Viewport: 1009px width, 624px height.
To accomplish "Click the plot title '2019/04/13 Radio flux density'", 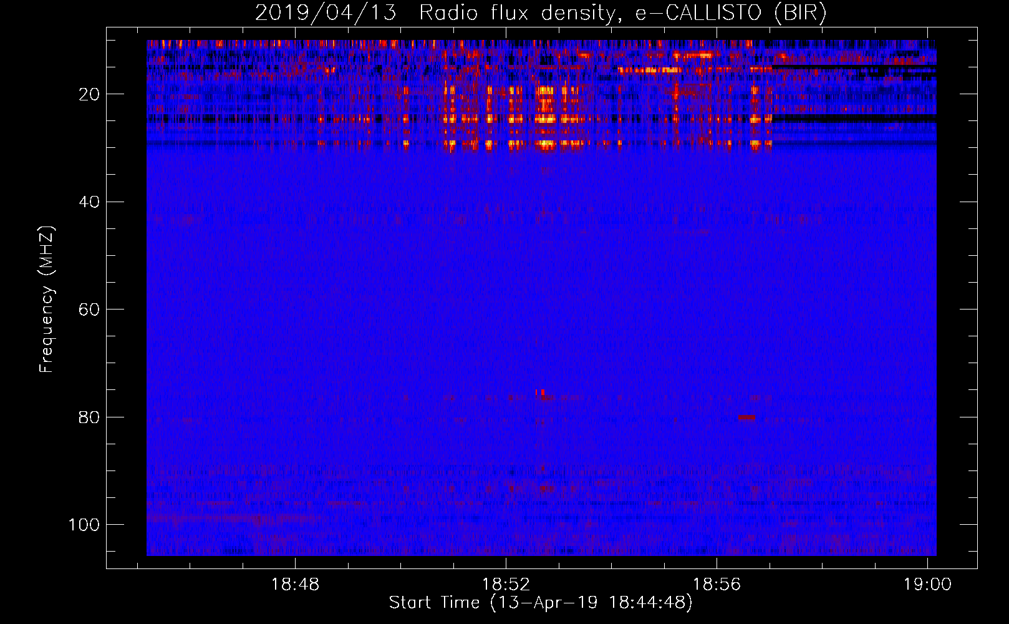I will click(x=541, y=12).
